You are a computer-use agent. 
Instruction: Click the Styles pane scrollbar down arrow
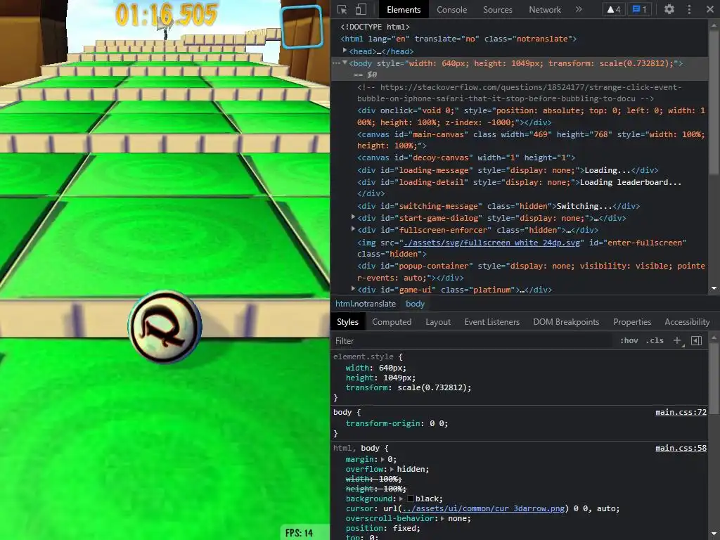pyautogui.click(x=714, y=534)
